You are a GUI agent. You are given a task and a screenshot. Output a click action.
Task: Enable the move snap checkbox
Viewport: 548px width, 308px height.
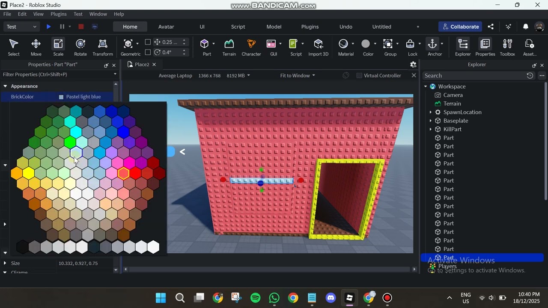(148, 42)
